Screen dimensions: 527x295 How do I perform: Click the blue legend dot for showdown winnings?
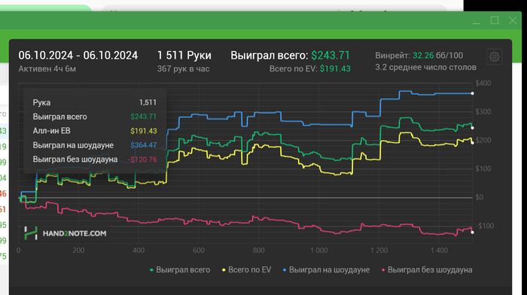pos(285,270)
